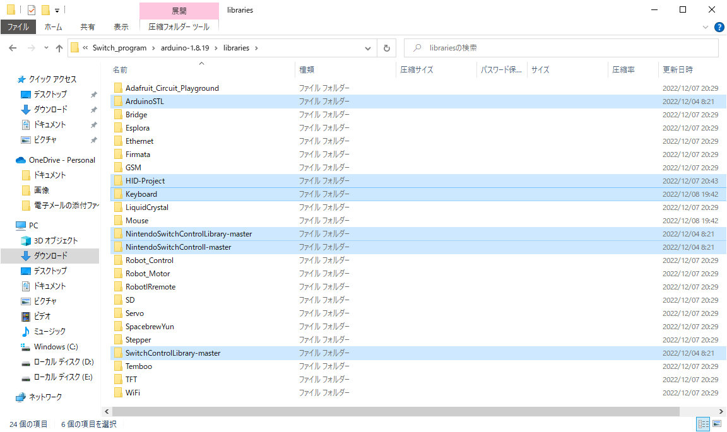The width and height of the screenshot is (727, 432).
Task: Open ビデオ in navigation pane
Action: click(42, 317)
